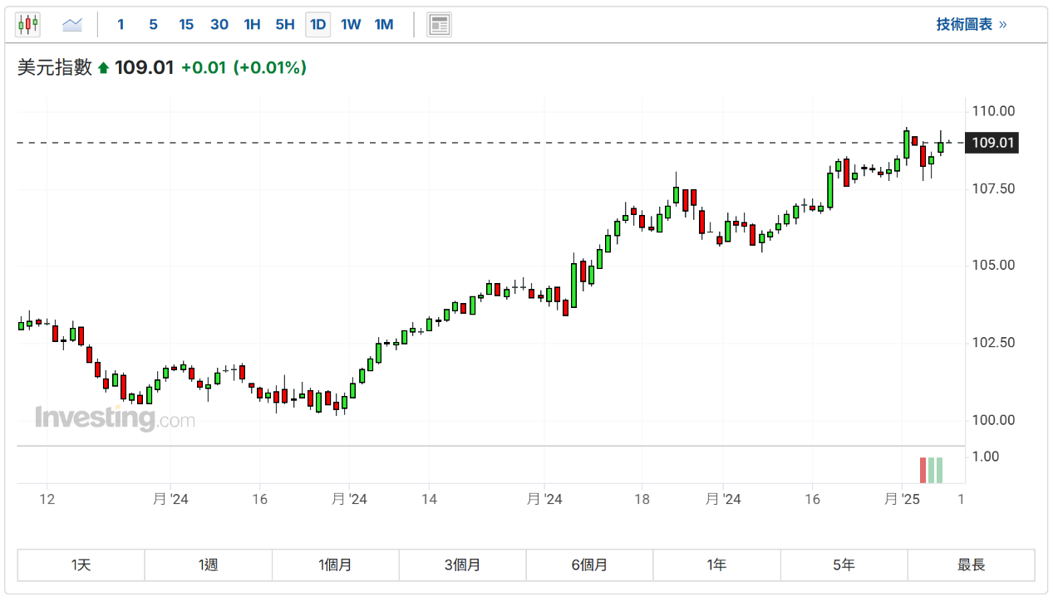Select the candlestick chart type icon
1053x601 pixels.
27,25
